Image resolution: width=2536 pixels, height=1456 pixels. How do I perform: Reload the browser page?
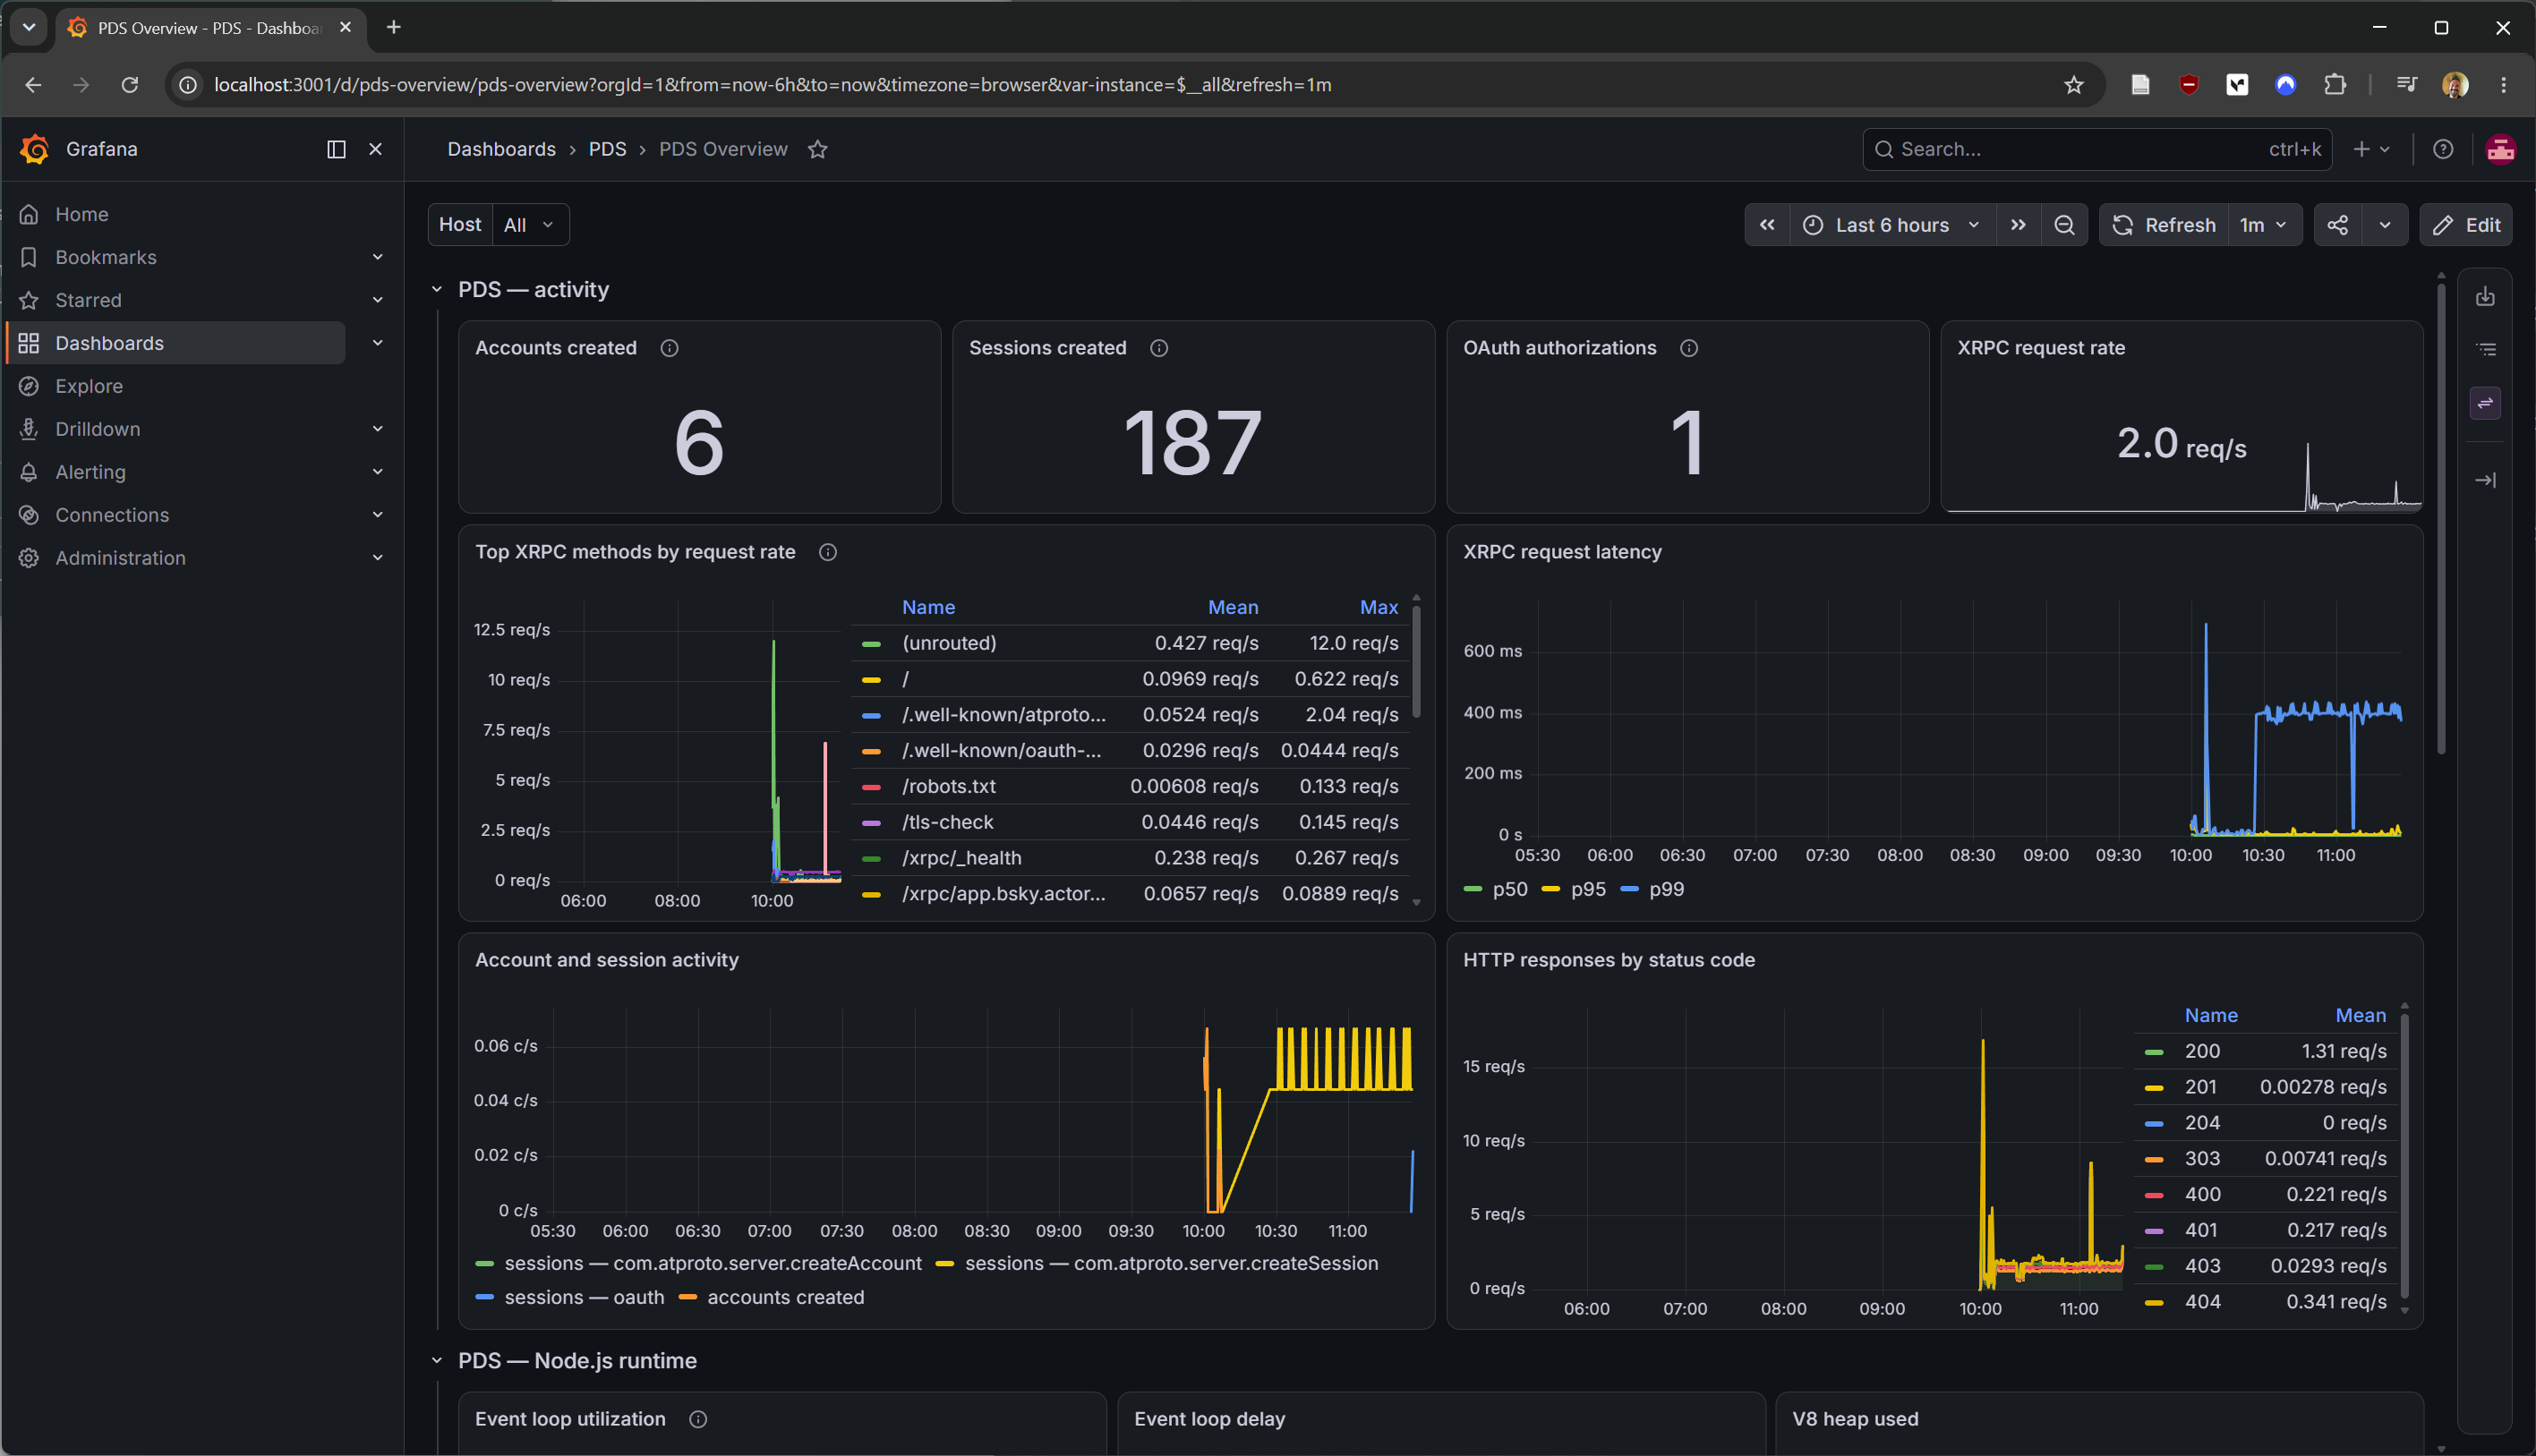click(130, 85)
